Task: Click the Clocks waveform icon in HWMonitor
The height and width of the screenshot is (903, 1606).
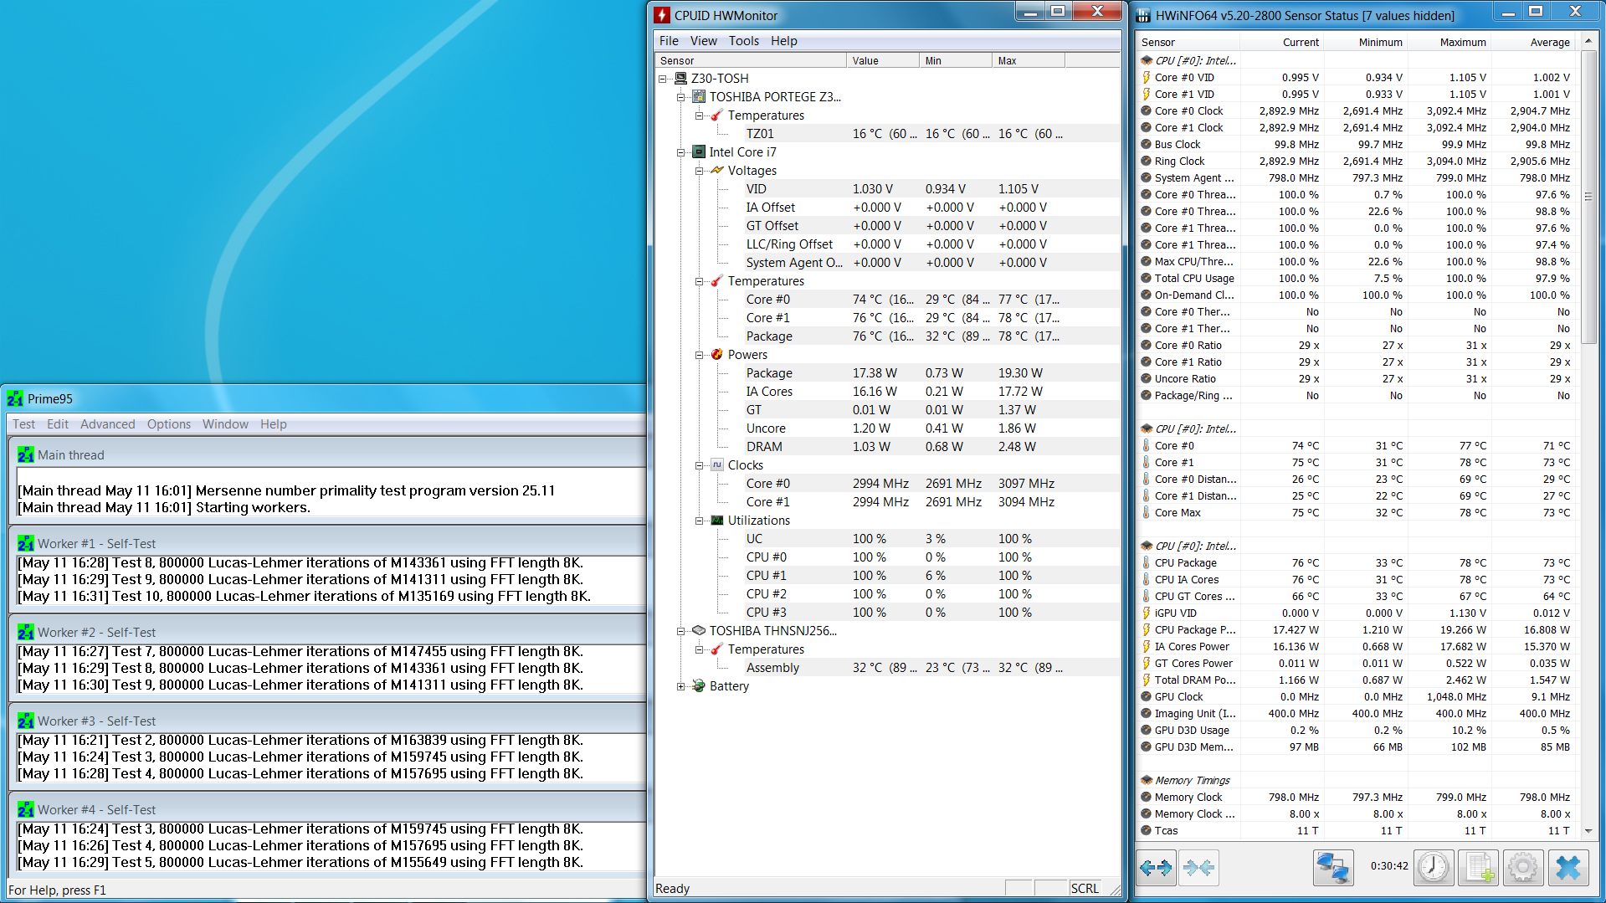Action: click(x=717, y=465)
